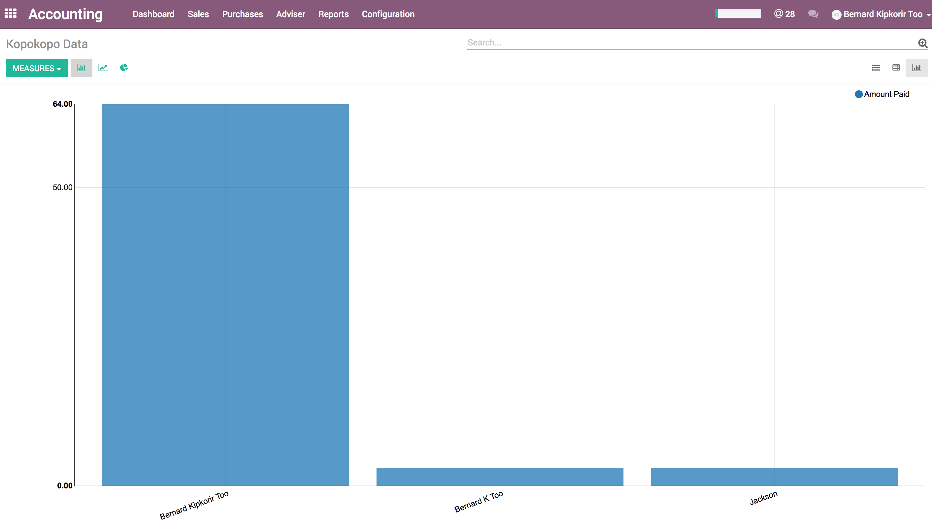Click the 0.00 axis value
The height and width of the screenshot is (524, 932).
pyautogui.click(x=65, y=485)
